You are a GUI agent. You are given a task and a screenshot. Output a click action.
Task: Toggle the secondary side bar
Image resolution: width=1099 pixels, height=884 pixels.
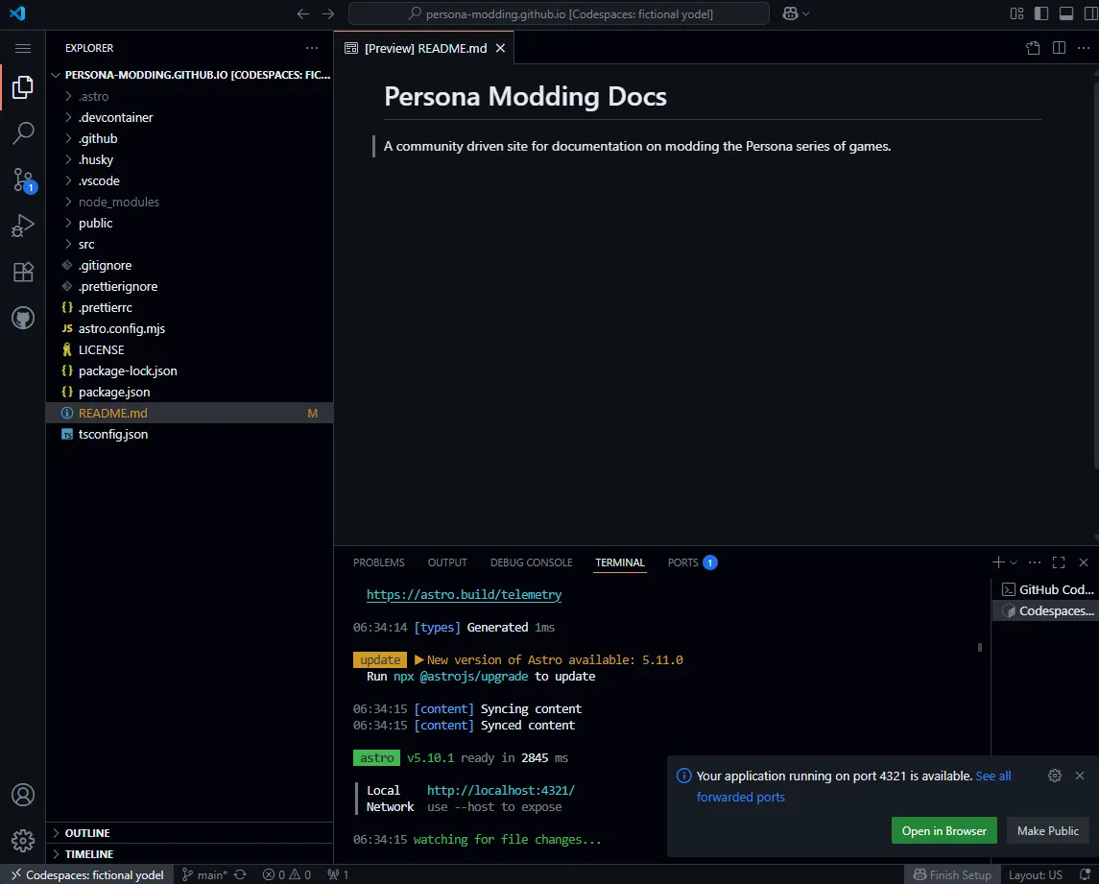click(x=1090, y=13)
